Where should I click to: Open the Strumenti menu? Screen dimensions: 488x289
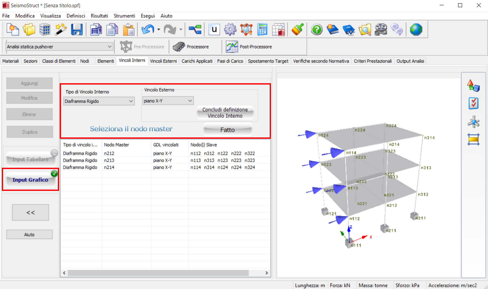click(124, 16)
